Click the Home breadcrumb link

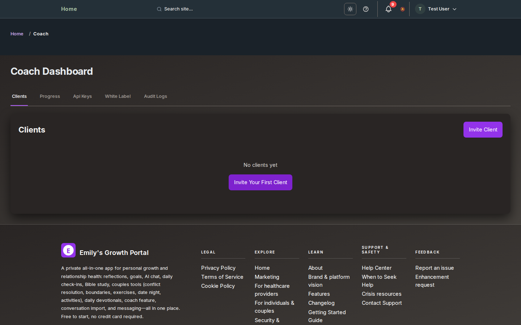[17, 34]
